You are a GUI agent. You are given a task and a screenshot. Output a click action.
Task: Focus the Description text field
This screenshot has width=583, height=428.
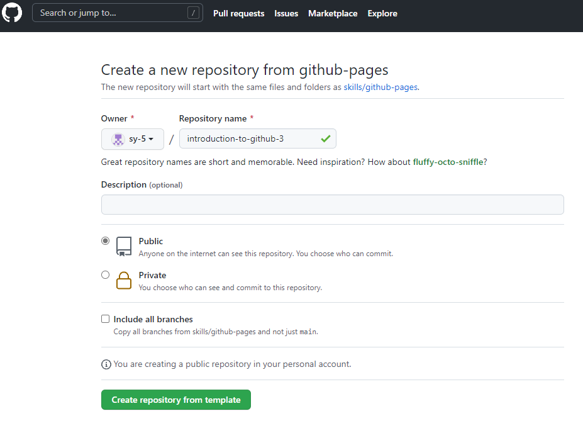332,205
